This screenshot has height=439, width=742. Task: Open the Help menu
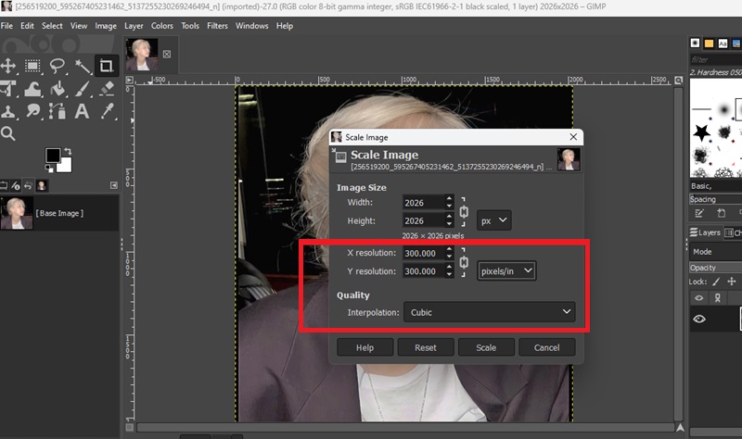(285, 26)
